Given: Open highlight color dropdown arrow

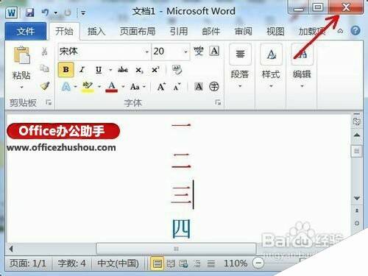Looking at the screenshot, I should 99,87.
